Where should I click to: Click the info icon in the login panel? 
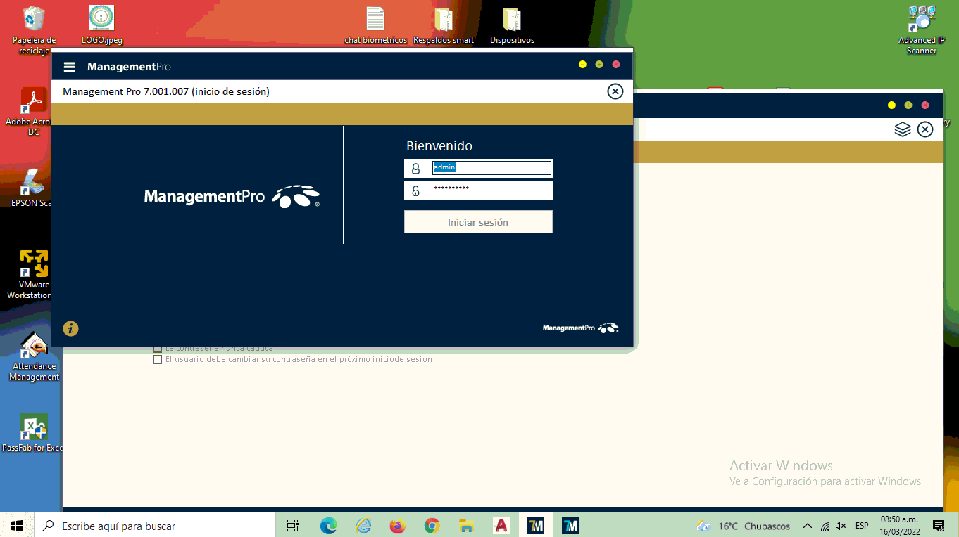coord(70,328)
